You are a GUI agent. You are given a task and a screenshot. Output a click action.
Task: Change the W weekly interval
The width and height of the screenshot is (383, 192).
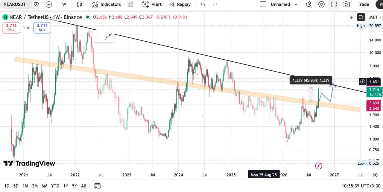pyautogui.click(x=64, y=4)
